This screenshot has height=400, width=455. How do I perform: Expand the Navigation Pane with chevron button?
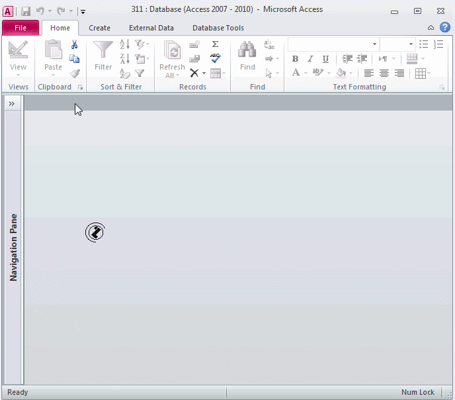point(12,103)
